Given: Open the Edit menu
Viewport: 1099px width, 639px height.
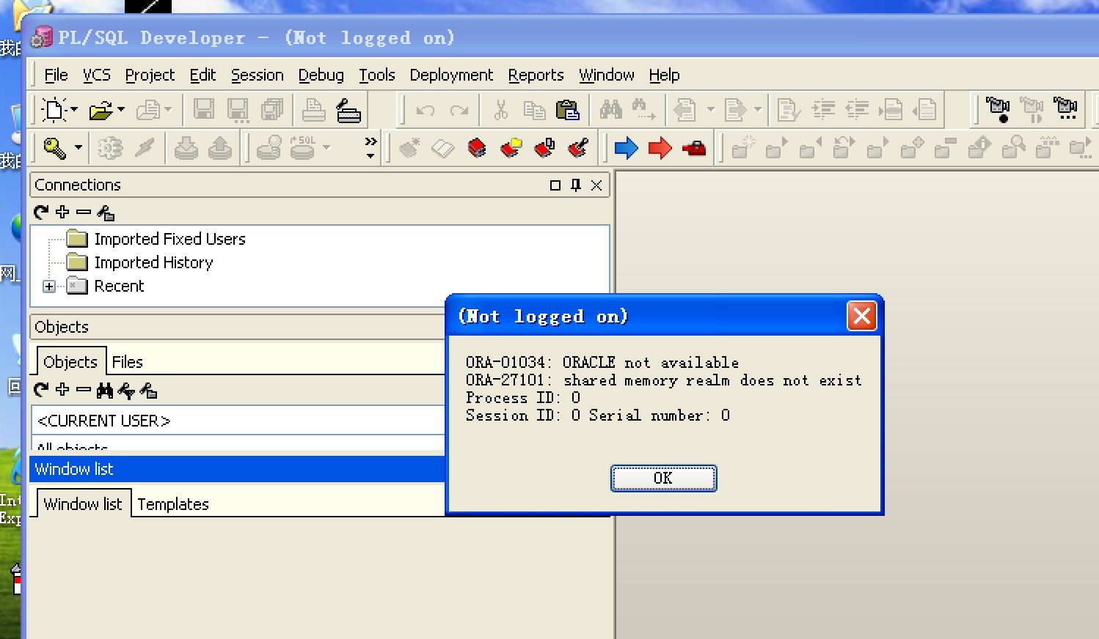Looking at the screenshot, I should point(202,75).
